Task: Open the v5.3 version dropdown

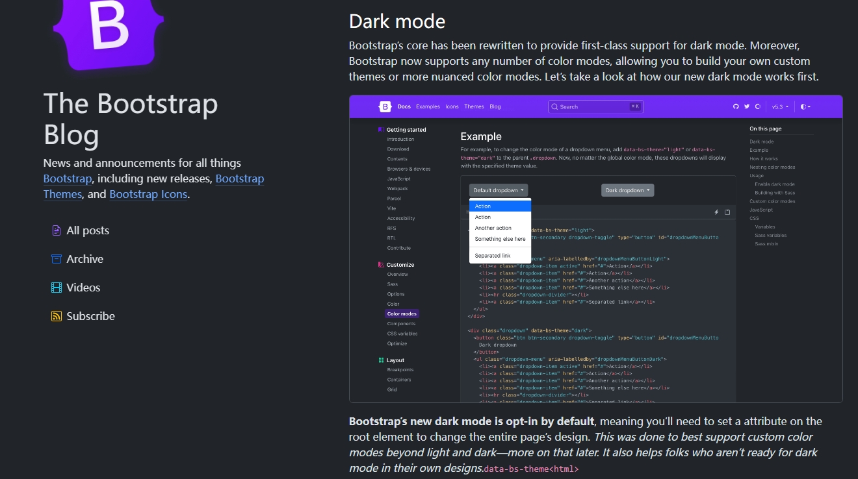Action: (x=780, y=106)
